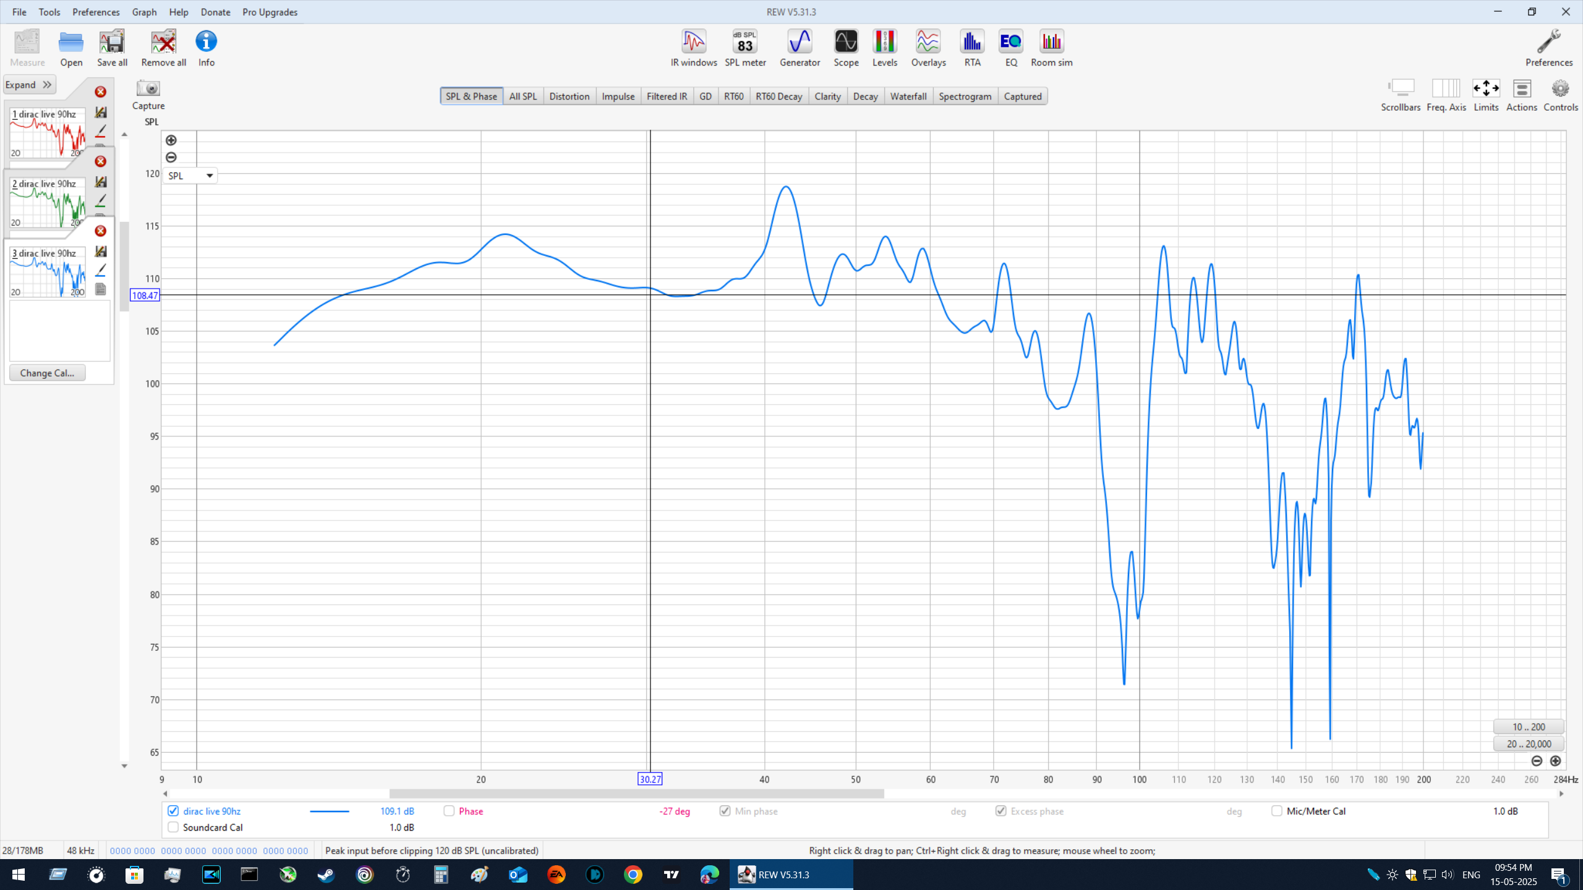Switch to the Distortion tab

569,96
